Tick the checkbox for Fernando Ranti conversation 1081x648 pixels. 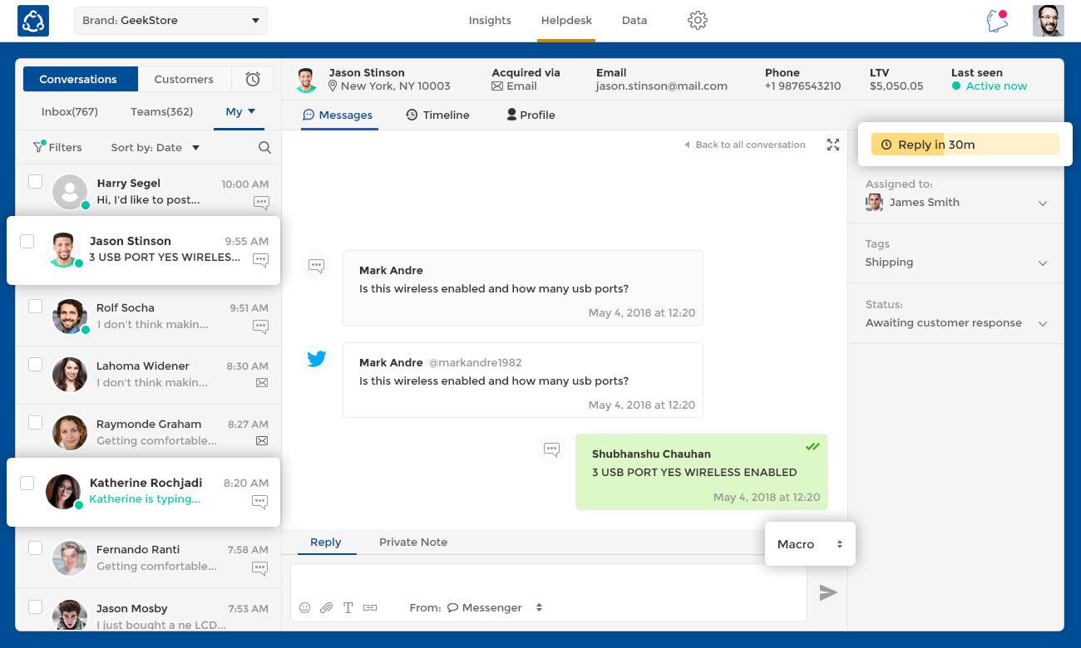coord(35,547)
